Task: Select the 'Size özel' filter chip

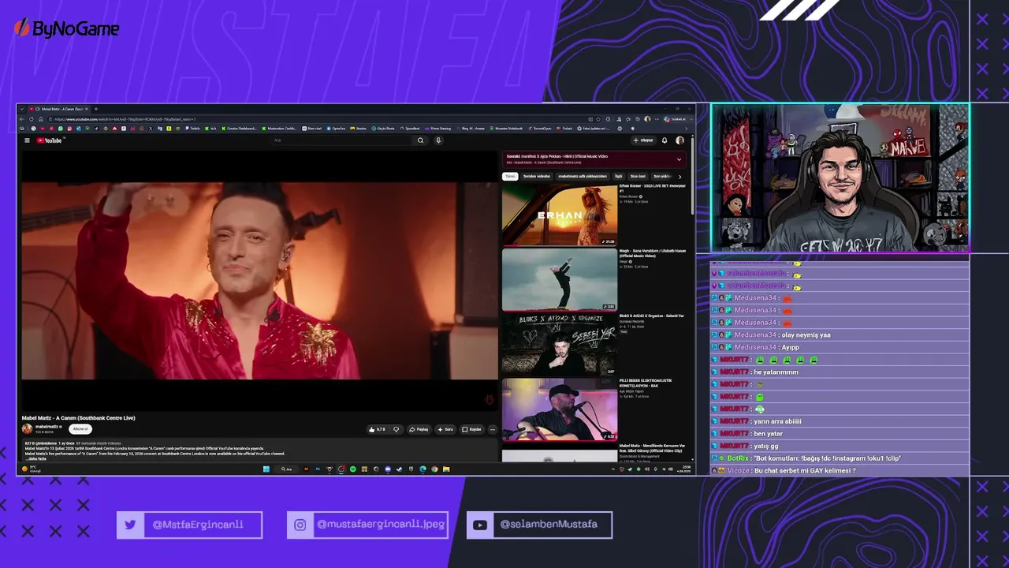Action: tap(638, 176)
